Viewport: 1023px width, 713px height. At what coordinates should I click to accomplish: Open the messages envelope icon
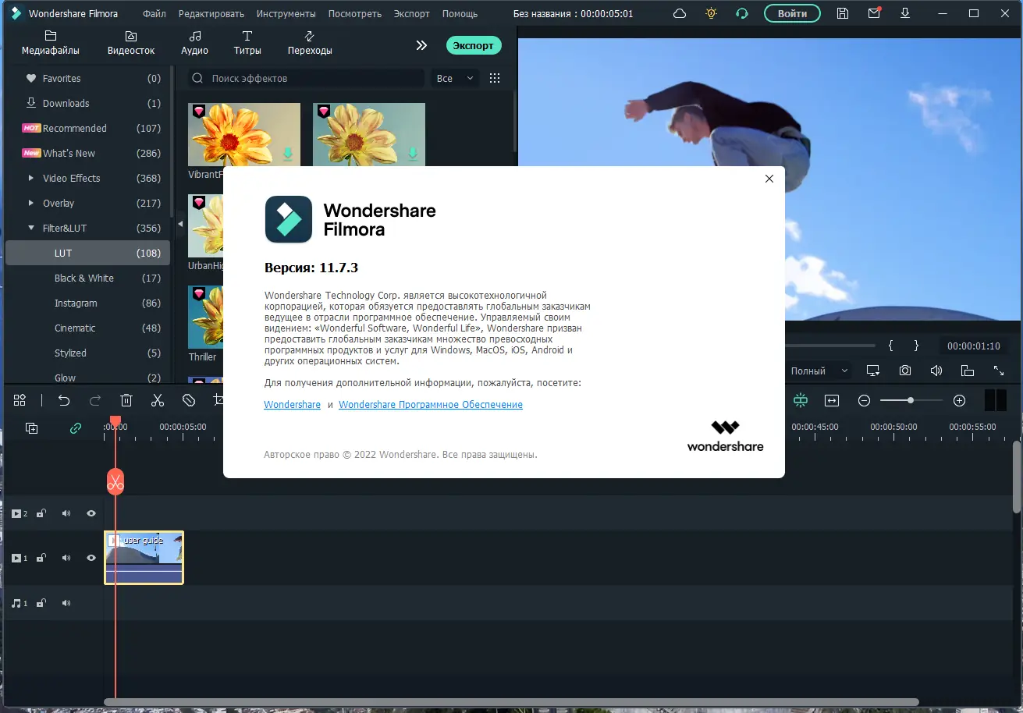(874, 13)
